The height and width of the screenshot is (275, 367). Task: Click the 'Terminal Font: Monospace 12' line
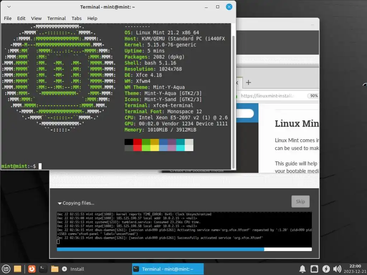pos(163,112)
